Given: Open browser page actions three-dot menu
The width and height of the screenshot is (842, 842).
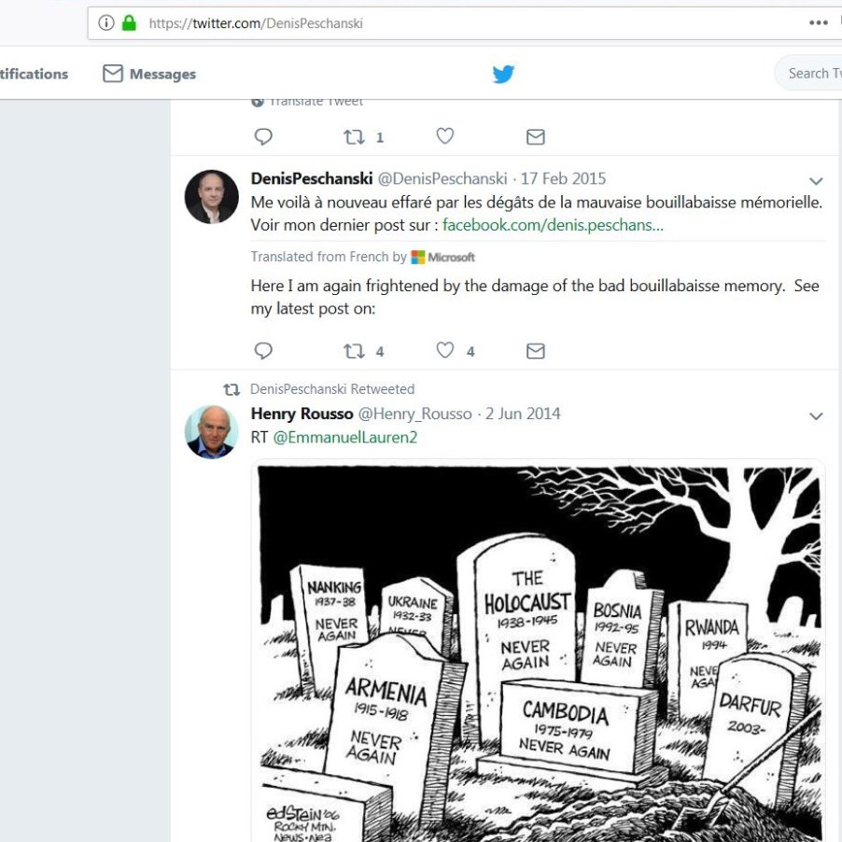Looking at the screenshot, I should pyautogui.click(x=818, y=22).
